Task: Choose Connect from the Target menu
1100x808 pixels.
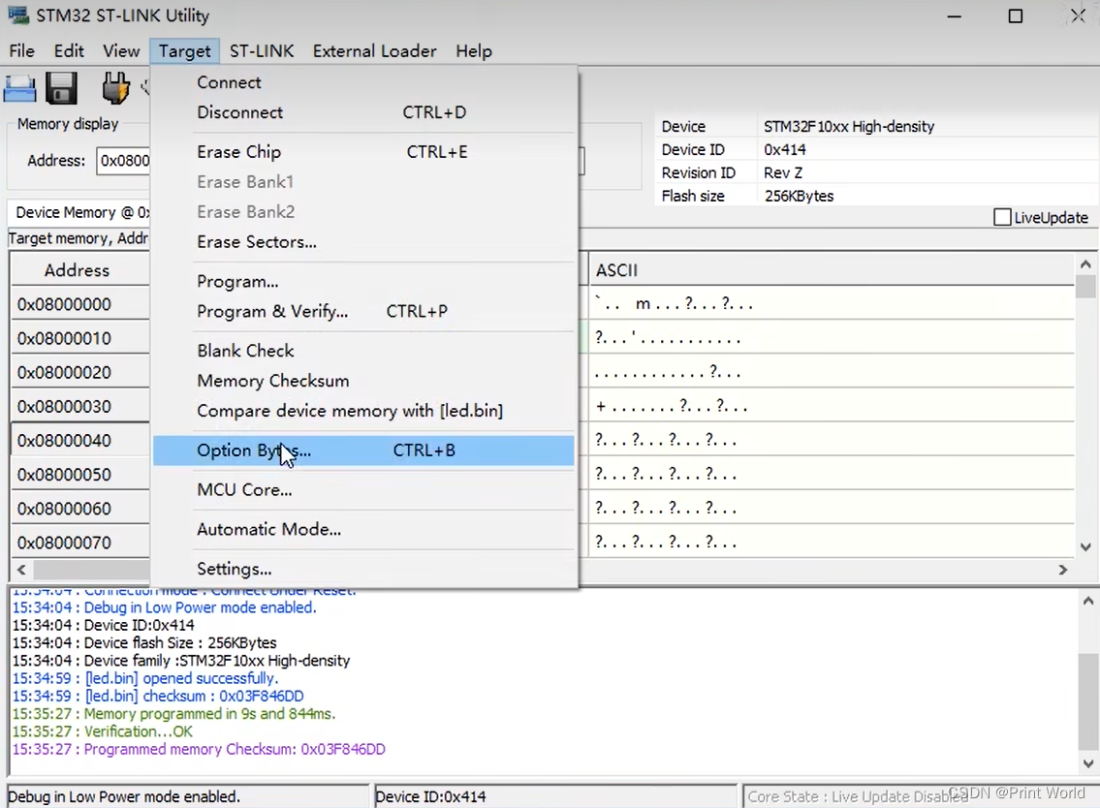Action: coord(363,82)
